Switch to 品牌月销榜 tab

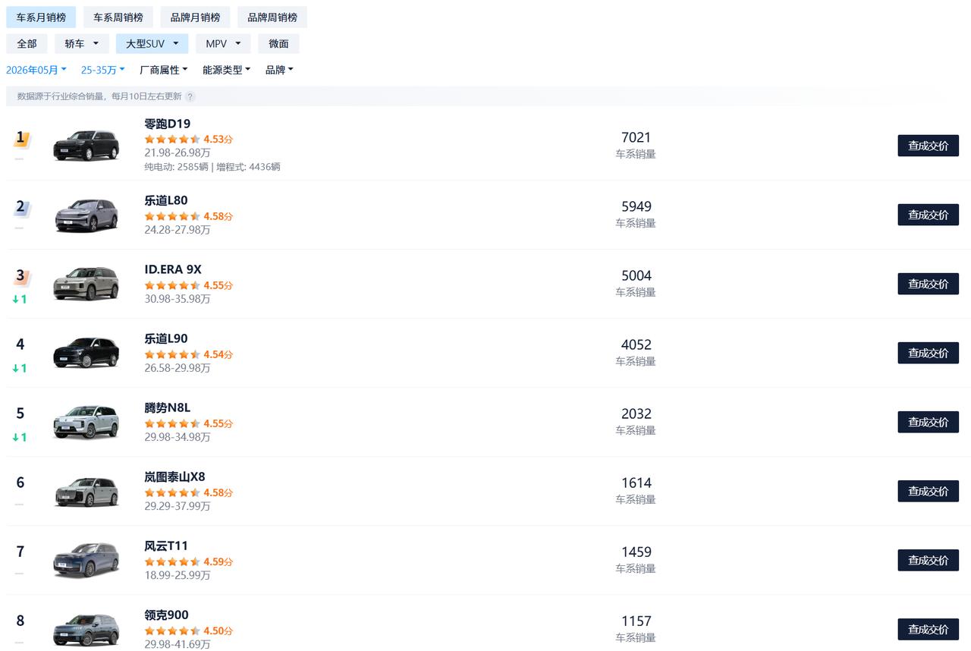195,17
